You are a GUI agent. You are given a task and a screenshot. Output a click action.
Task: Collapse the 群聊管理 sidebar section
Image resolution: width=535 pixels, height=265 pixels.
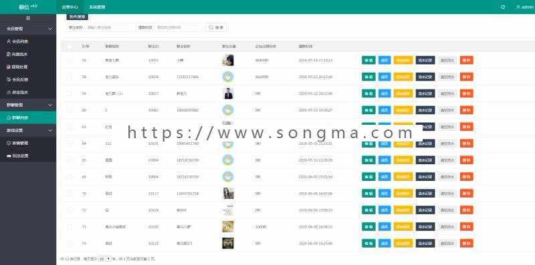(x=28, y=105)
